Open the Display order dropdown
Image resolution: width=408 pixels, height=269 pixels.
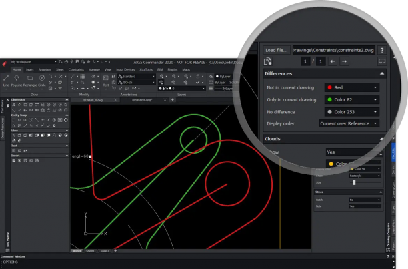point(349,123)
